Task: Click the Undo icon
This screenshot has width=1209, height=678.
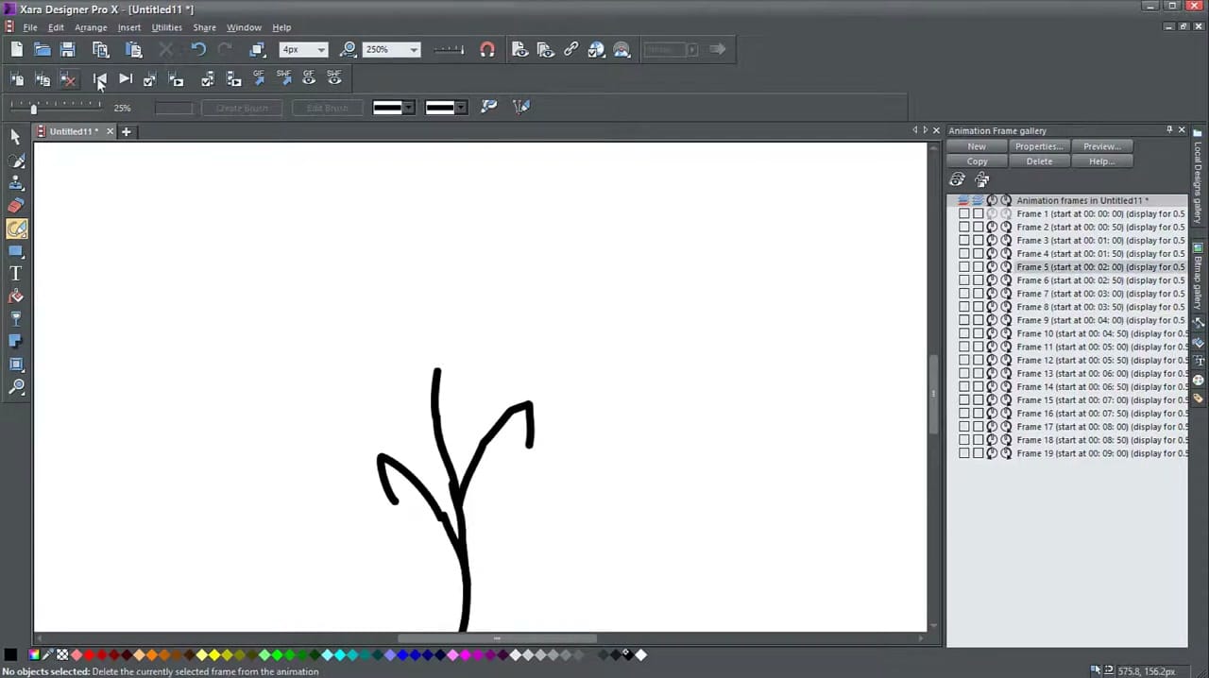Action: (x=198, y=49)
